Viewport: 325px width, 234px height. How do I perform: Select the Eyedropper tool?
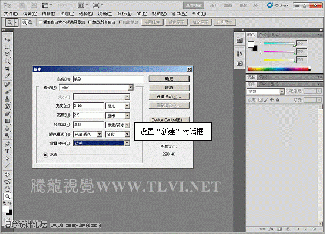tap(7, 76)
